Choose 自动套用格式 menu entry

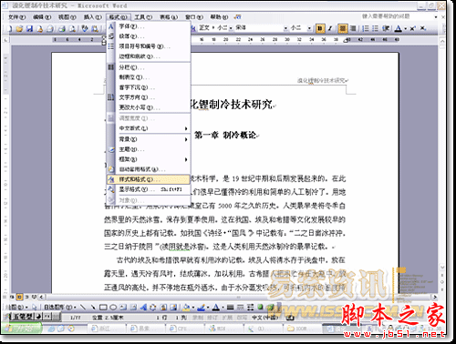tap(149, 169)
